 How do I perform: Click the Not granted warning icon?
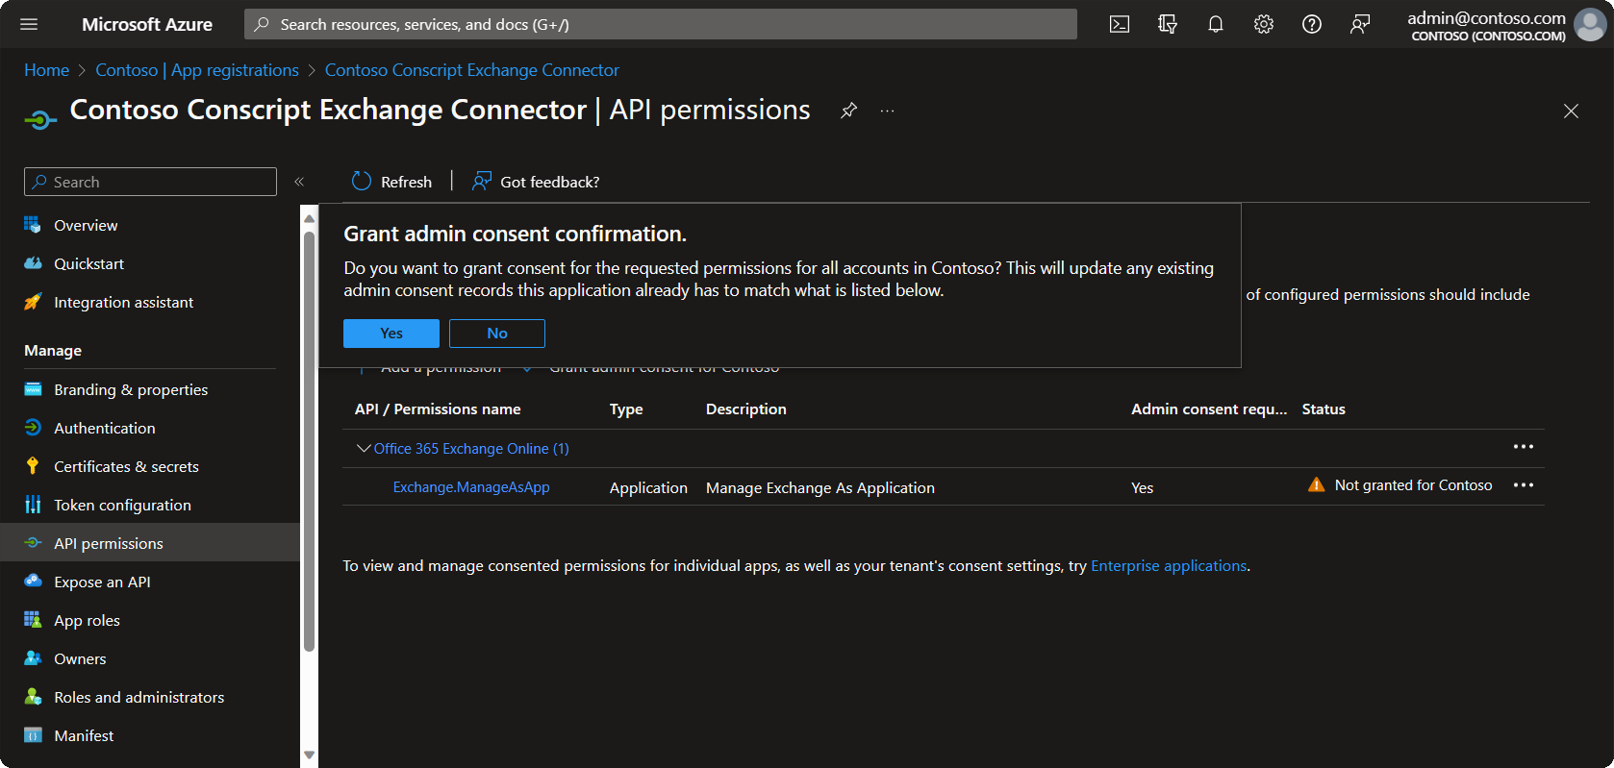1316,485
